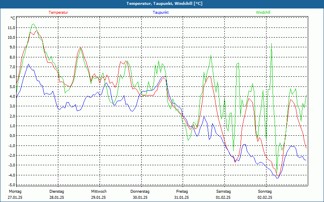Click the green Windchill legend label

click(263, 13)
